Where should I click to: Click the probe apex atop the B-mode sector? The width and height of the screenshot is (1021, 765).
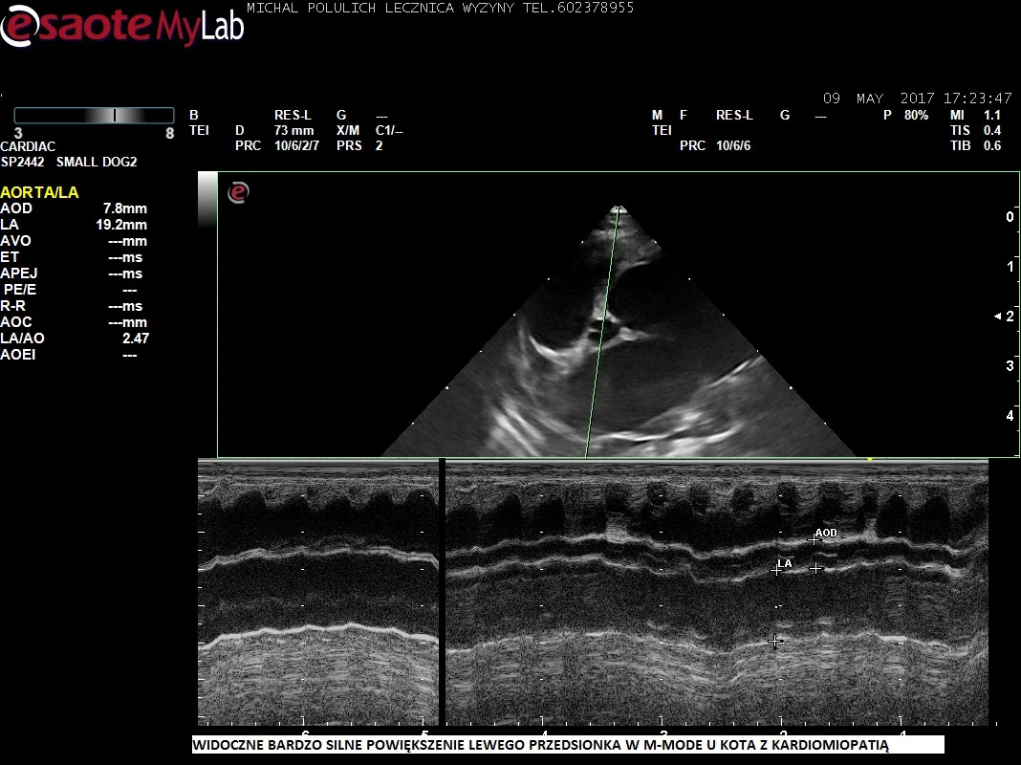point(619,208)
